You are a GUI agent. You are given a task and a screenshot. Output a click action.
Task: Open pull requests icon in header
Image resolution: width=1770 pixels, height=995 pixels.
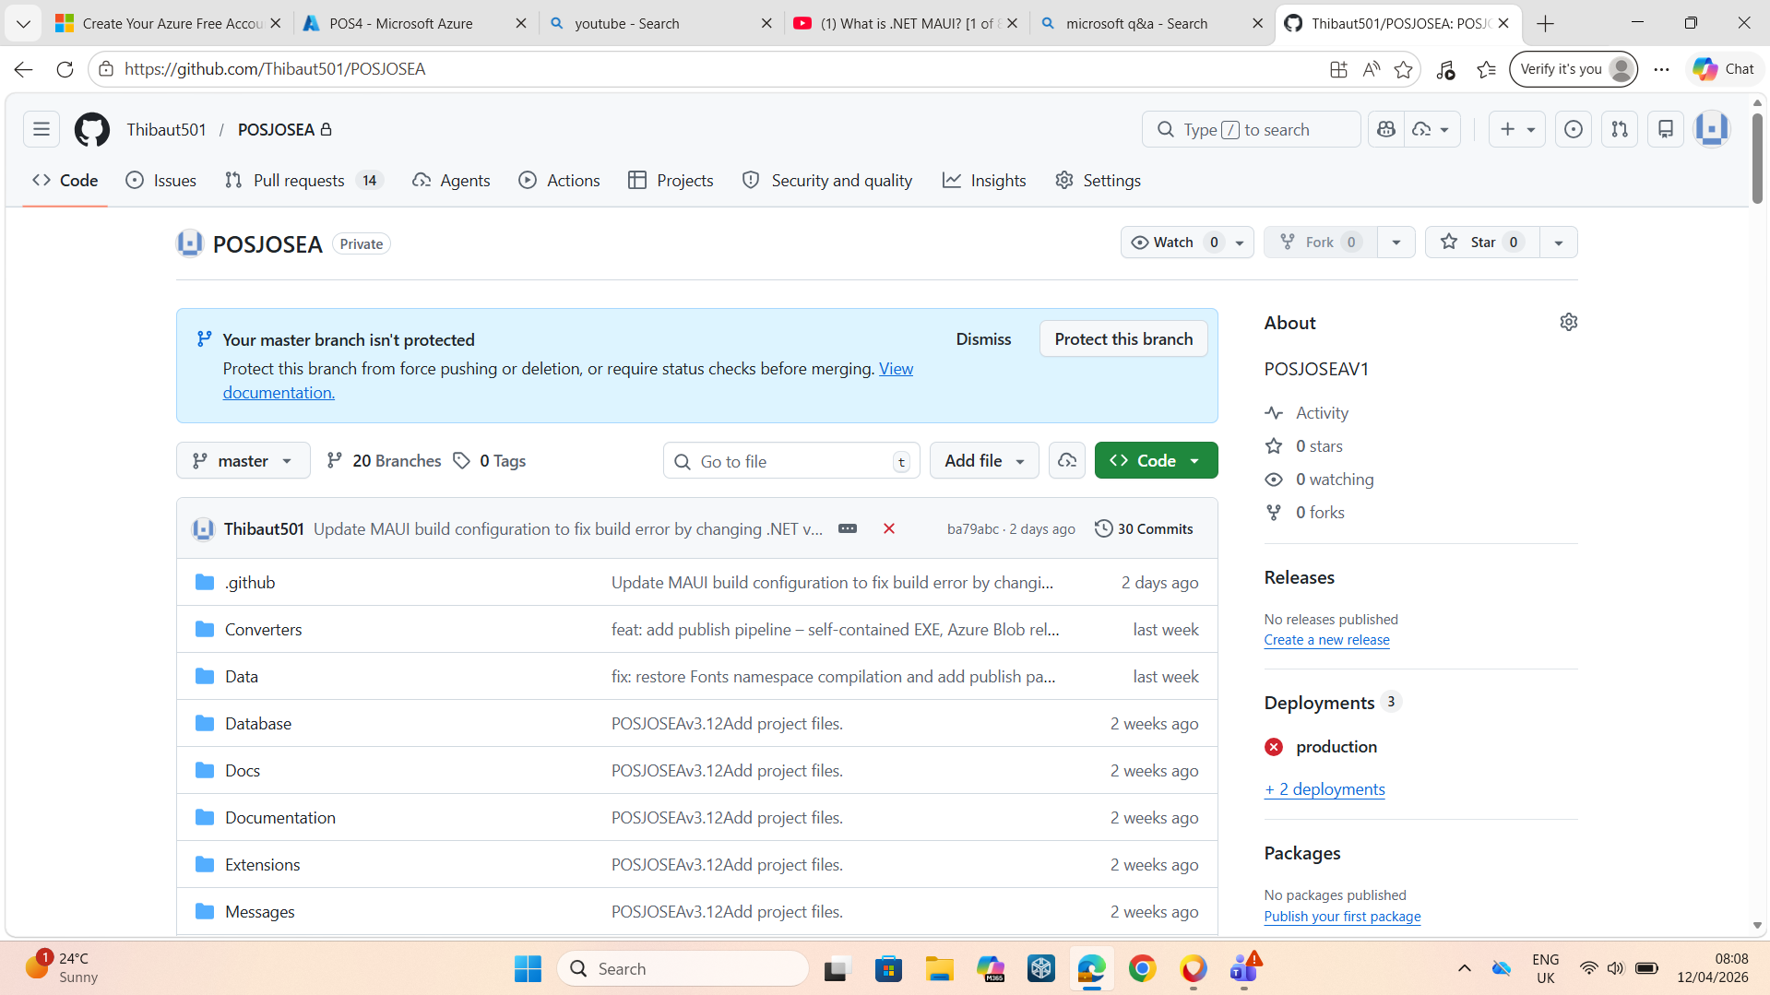[1620, 130]
